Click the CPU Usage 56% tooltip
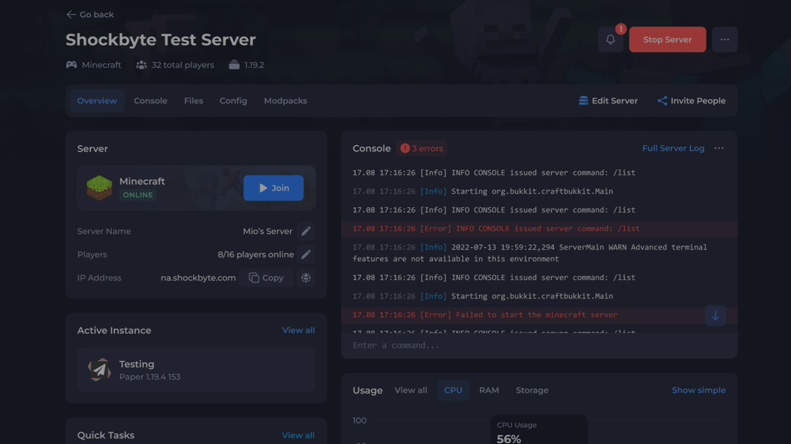The width and height of the screenshot is (791, 444). coord(539,430)
